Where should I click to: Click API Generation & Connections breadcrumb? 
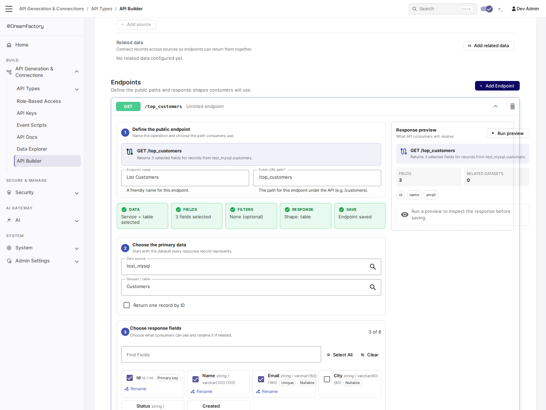[52, 9]
